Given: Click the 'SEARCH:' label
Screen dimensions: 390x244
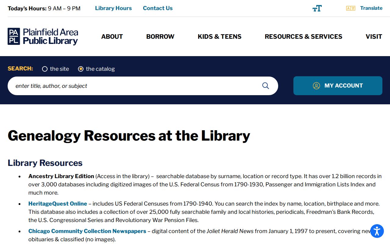Looking at the screenshot, I should (20, 69).
